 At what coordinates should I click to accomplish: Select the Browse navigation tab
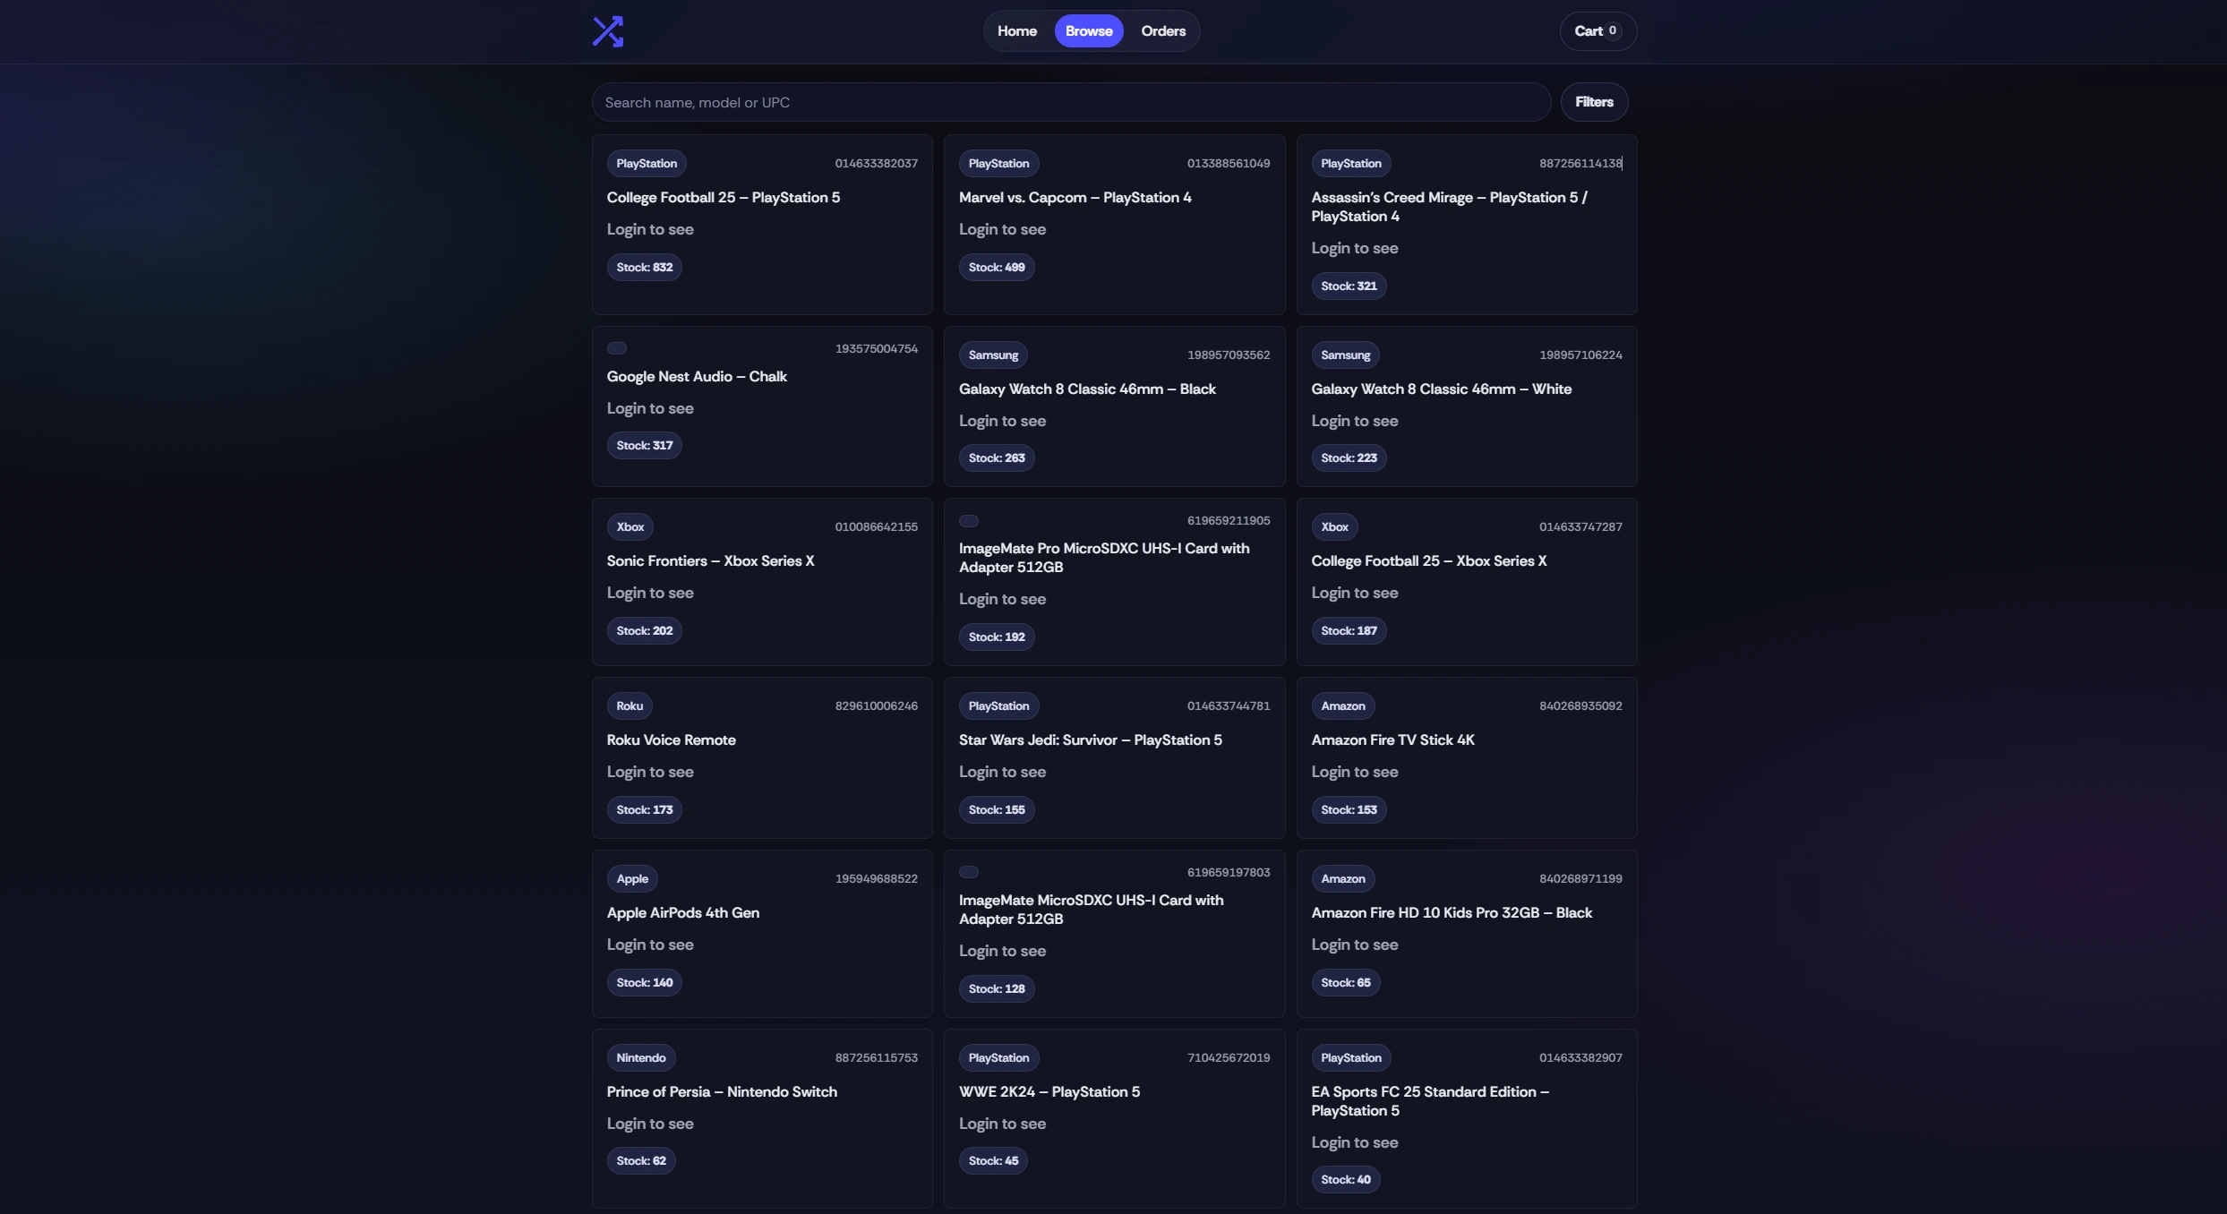tap(1088, 31)
